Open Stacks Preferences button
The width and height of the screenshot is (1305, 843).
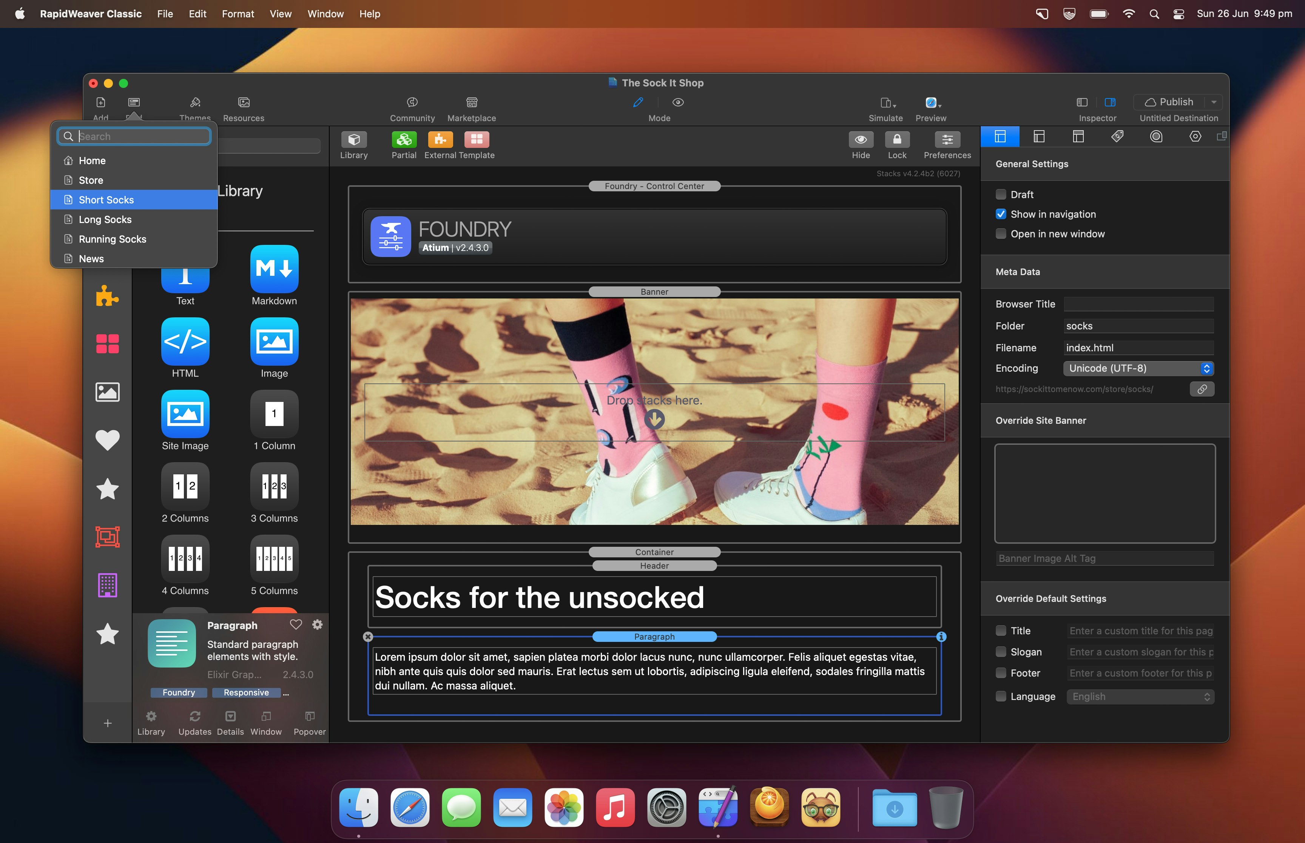947,140
